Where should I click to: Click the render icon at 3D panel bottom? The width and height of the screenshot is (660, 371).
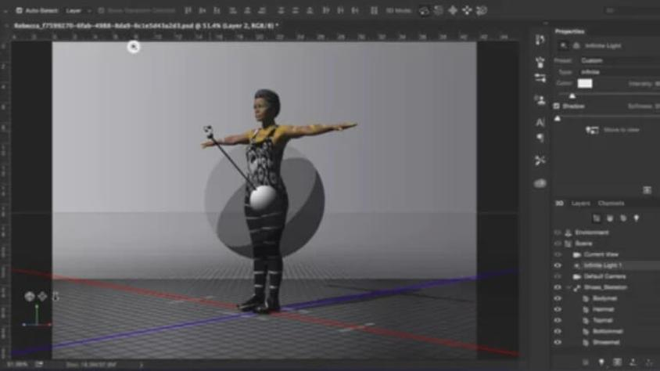tap(617, 362)
